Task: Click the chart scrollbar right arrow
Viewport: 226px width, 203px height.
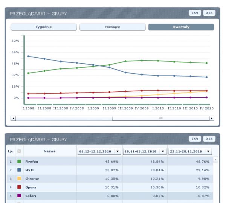Action: (212, 118)
